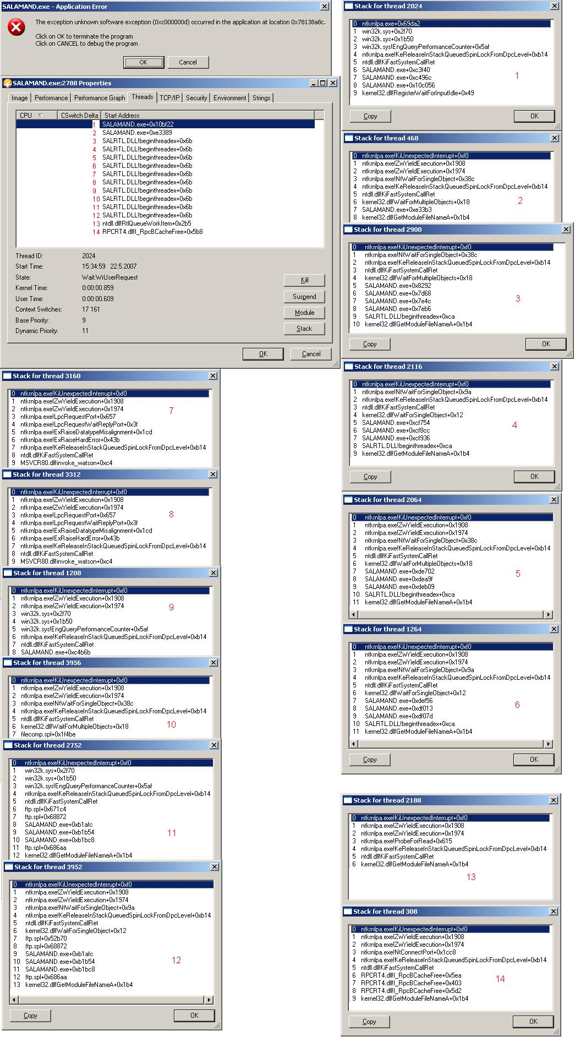
Task: Click title bar icon of Stack for thread 2188
Action: pos(348,800)
